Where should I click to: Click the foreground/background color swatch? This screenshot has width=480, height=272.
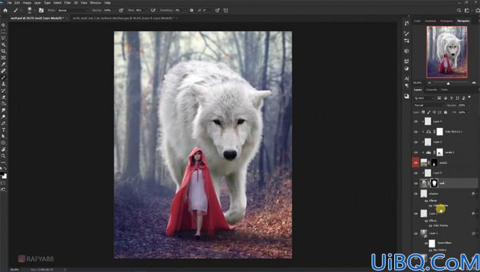point(3,175)
